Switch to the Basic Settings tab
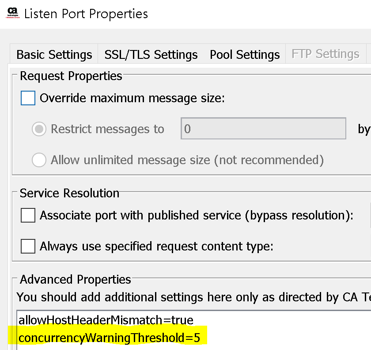The image size is (371, 350). click(54, 54)
